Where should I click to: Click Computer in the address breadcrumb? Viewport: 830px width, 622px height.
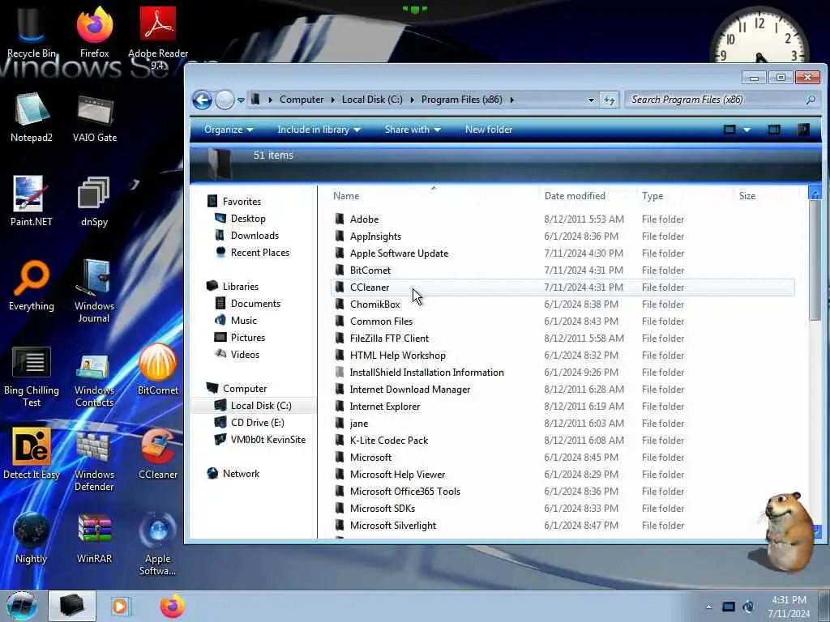click(302, 100)
